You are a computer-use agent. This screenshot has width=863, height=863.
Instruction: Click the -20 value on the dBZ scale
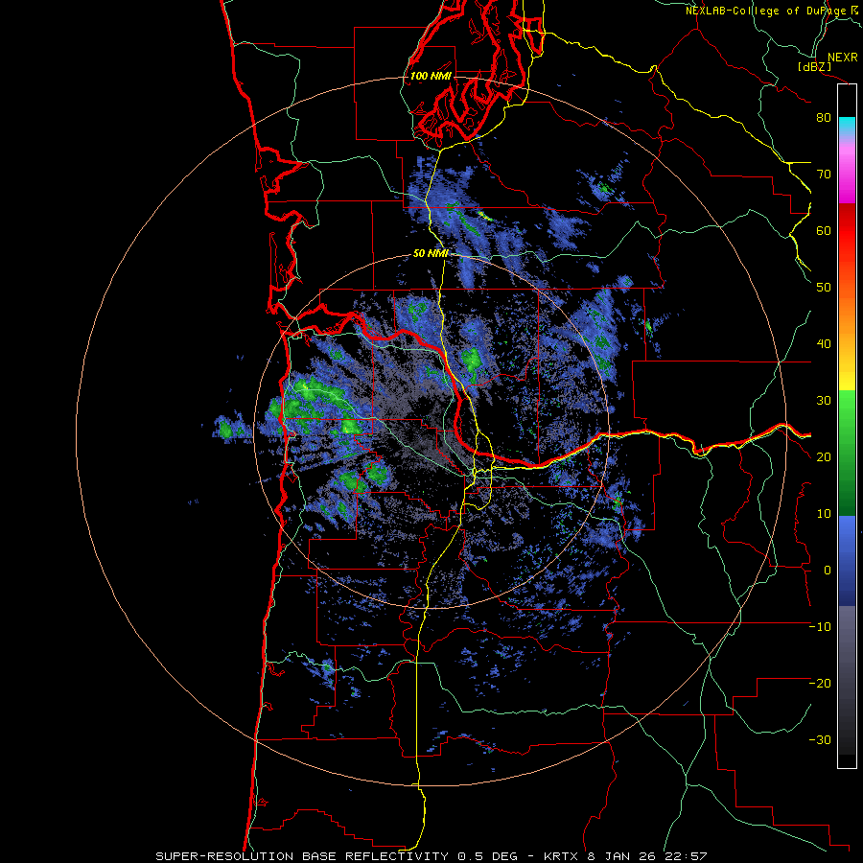point(820,684)
